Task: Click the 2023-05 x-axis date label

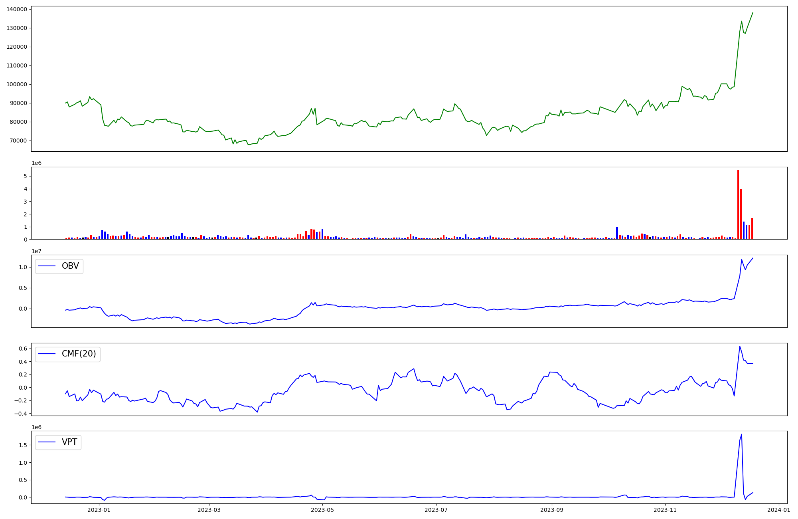Action: click(x=322, y=510)
